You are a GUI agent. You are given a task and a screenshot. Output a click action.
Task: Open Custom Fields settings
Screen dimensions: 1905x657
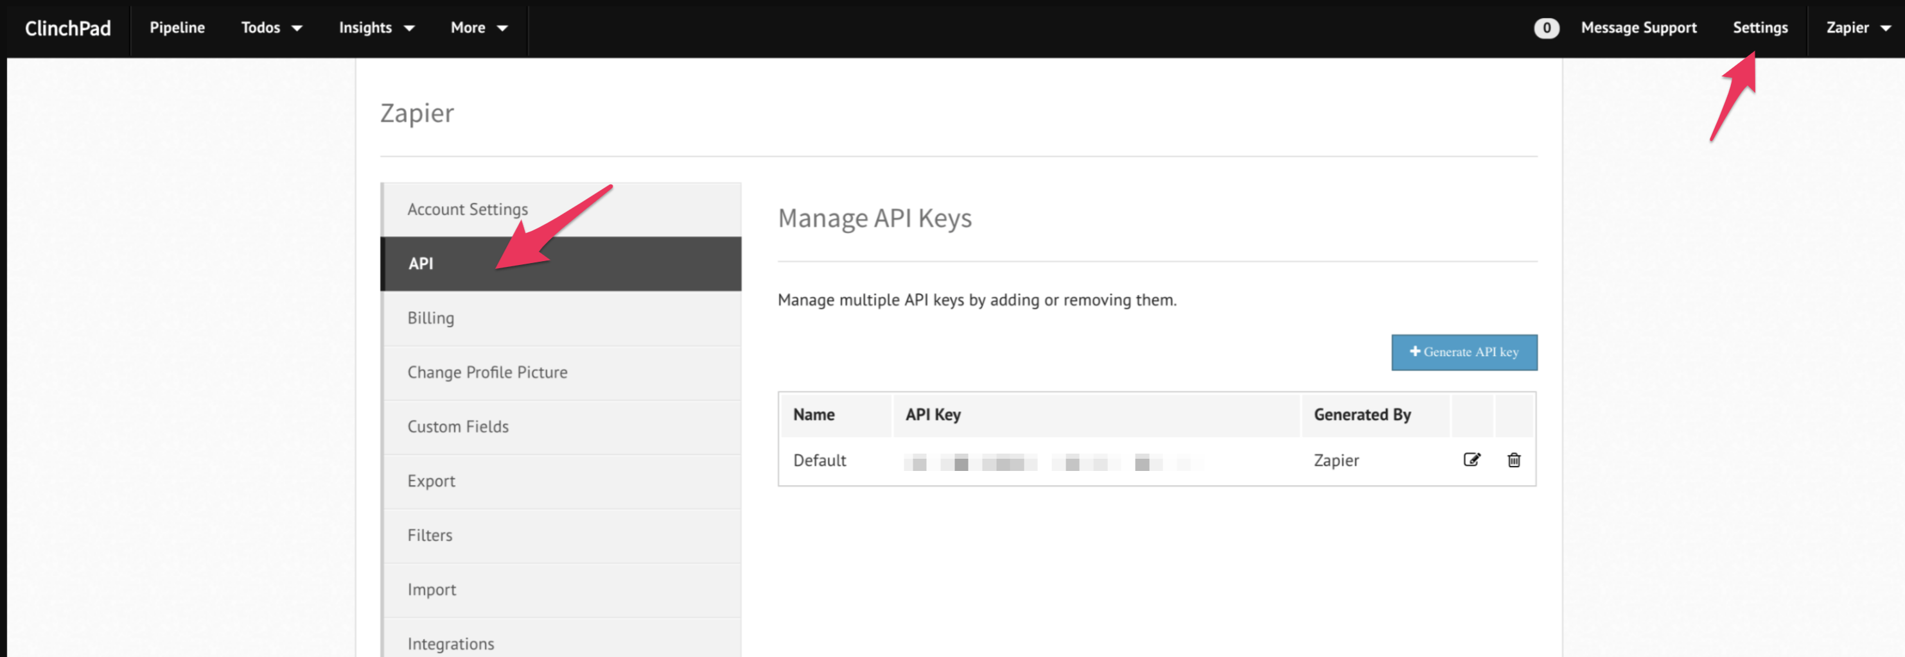(561, 427)
